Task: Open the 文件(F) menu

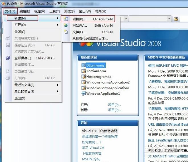Action: (x=10, y=11)
